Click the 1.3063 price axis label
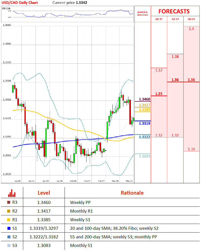This screenshot has height=251, width=202. [7, 155]
